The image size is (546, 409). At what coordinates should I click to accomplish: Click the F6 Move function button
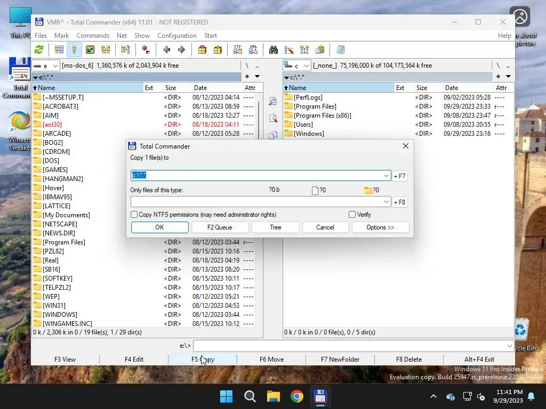tap(271, 359)
